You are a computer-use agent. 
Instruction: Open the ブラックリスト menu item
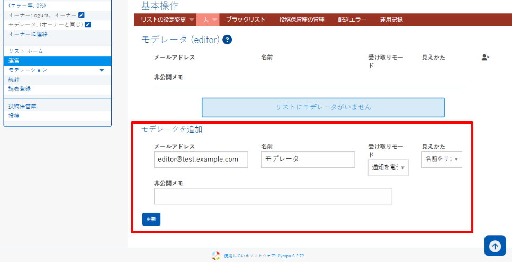pyautogui.click(x=246, y=20)
